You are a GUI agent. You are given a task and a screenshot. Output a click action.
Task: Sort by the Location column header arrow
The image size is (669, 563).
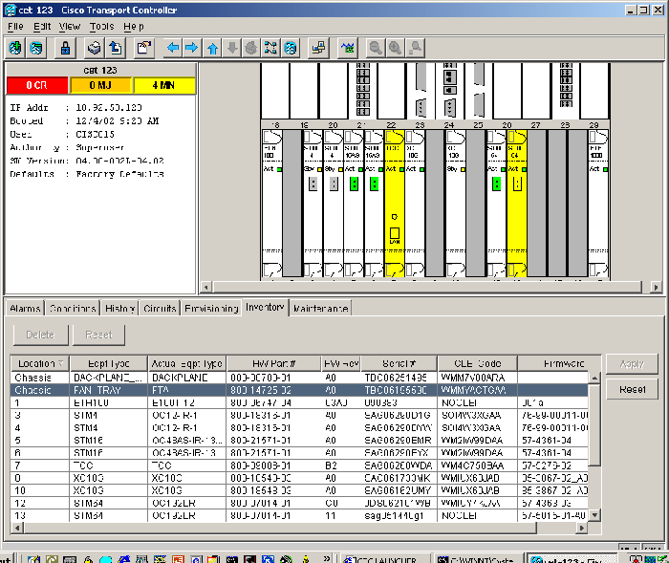click(60, 363)
